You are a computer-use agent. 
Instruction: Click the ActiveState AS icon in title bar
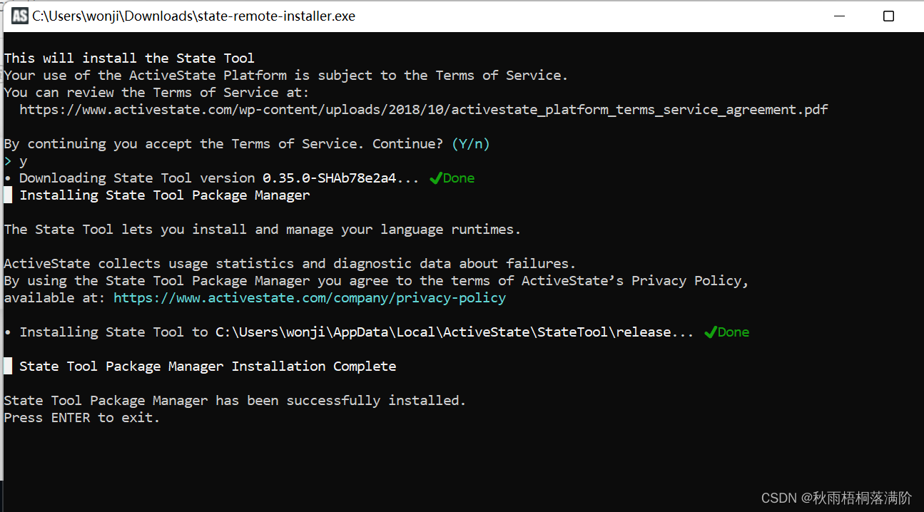pos(20,16)
